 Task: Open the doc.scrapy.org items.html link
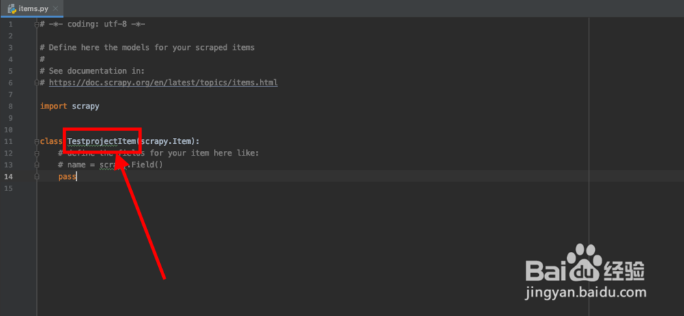pos(163,83)
